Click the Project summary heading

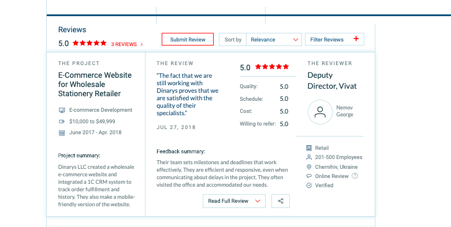tap(79, 156)
